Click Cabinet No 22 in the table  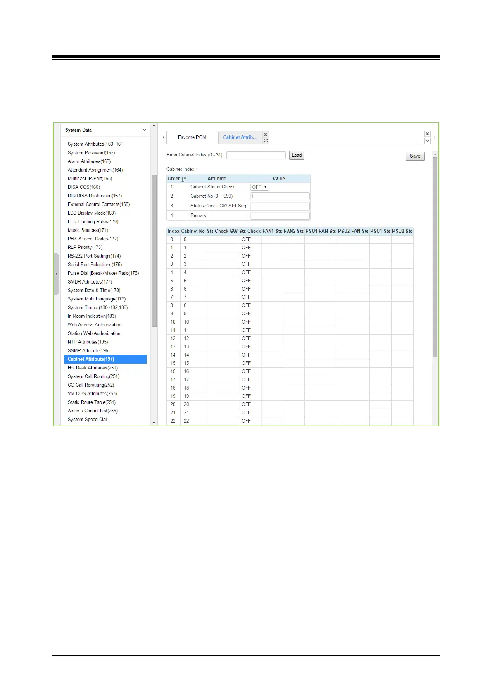tap(186, 421)
